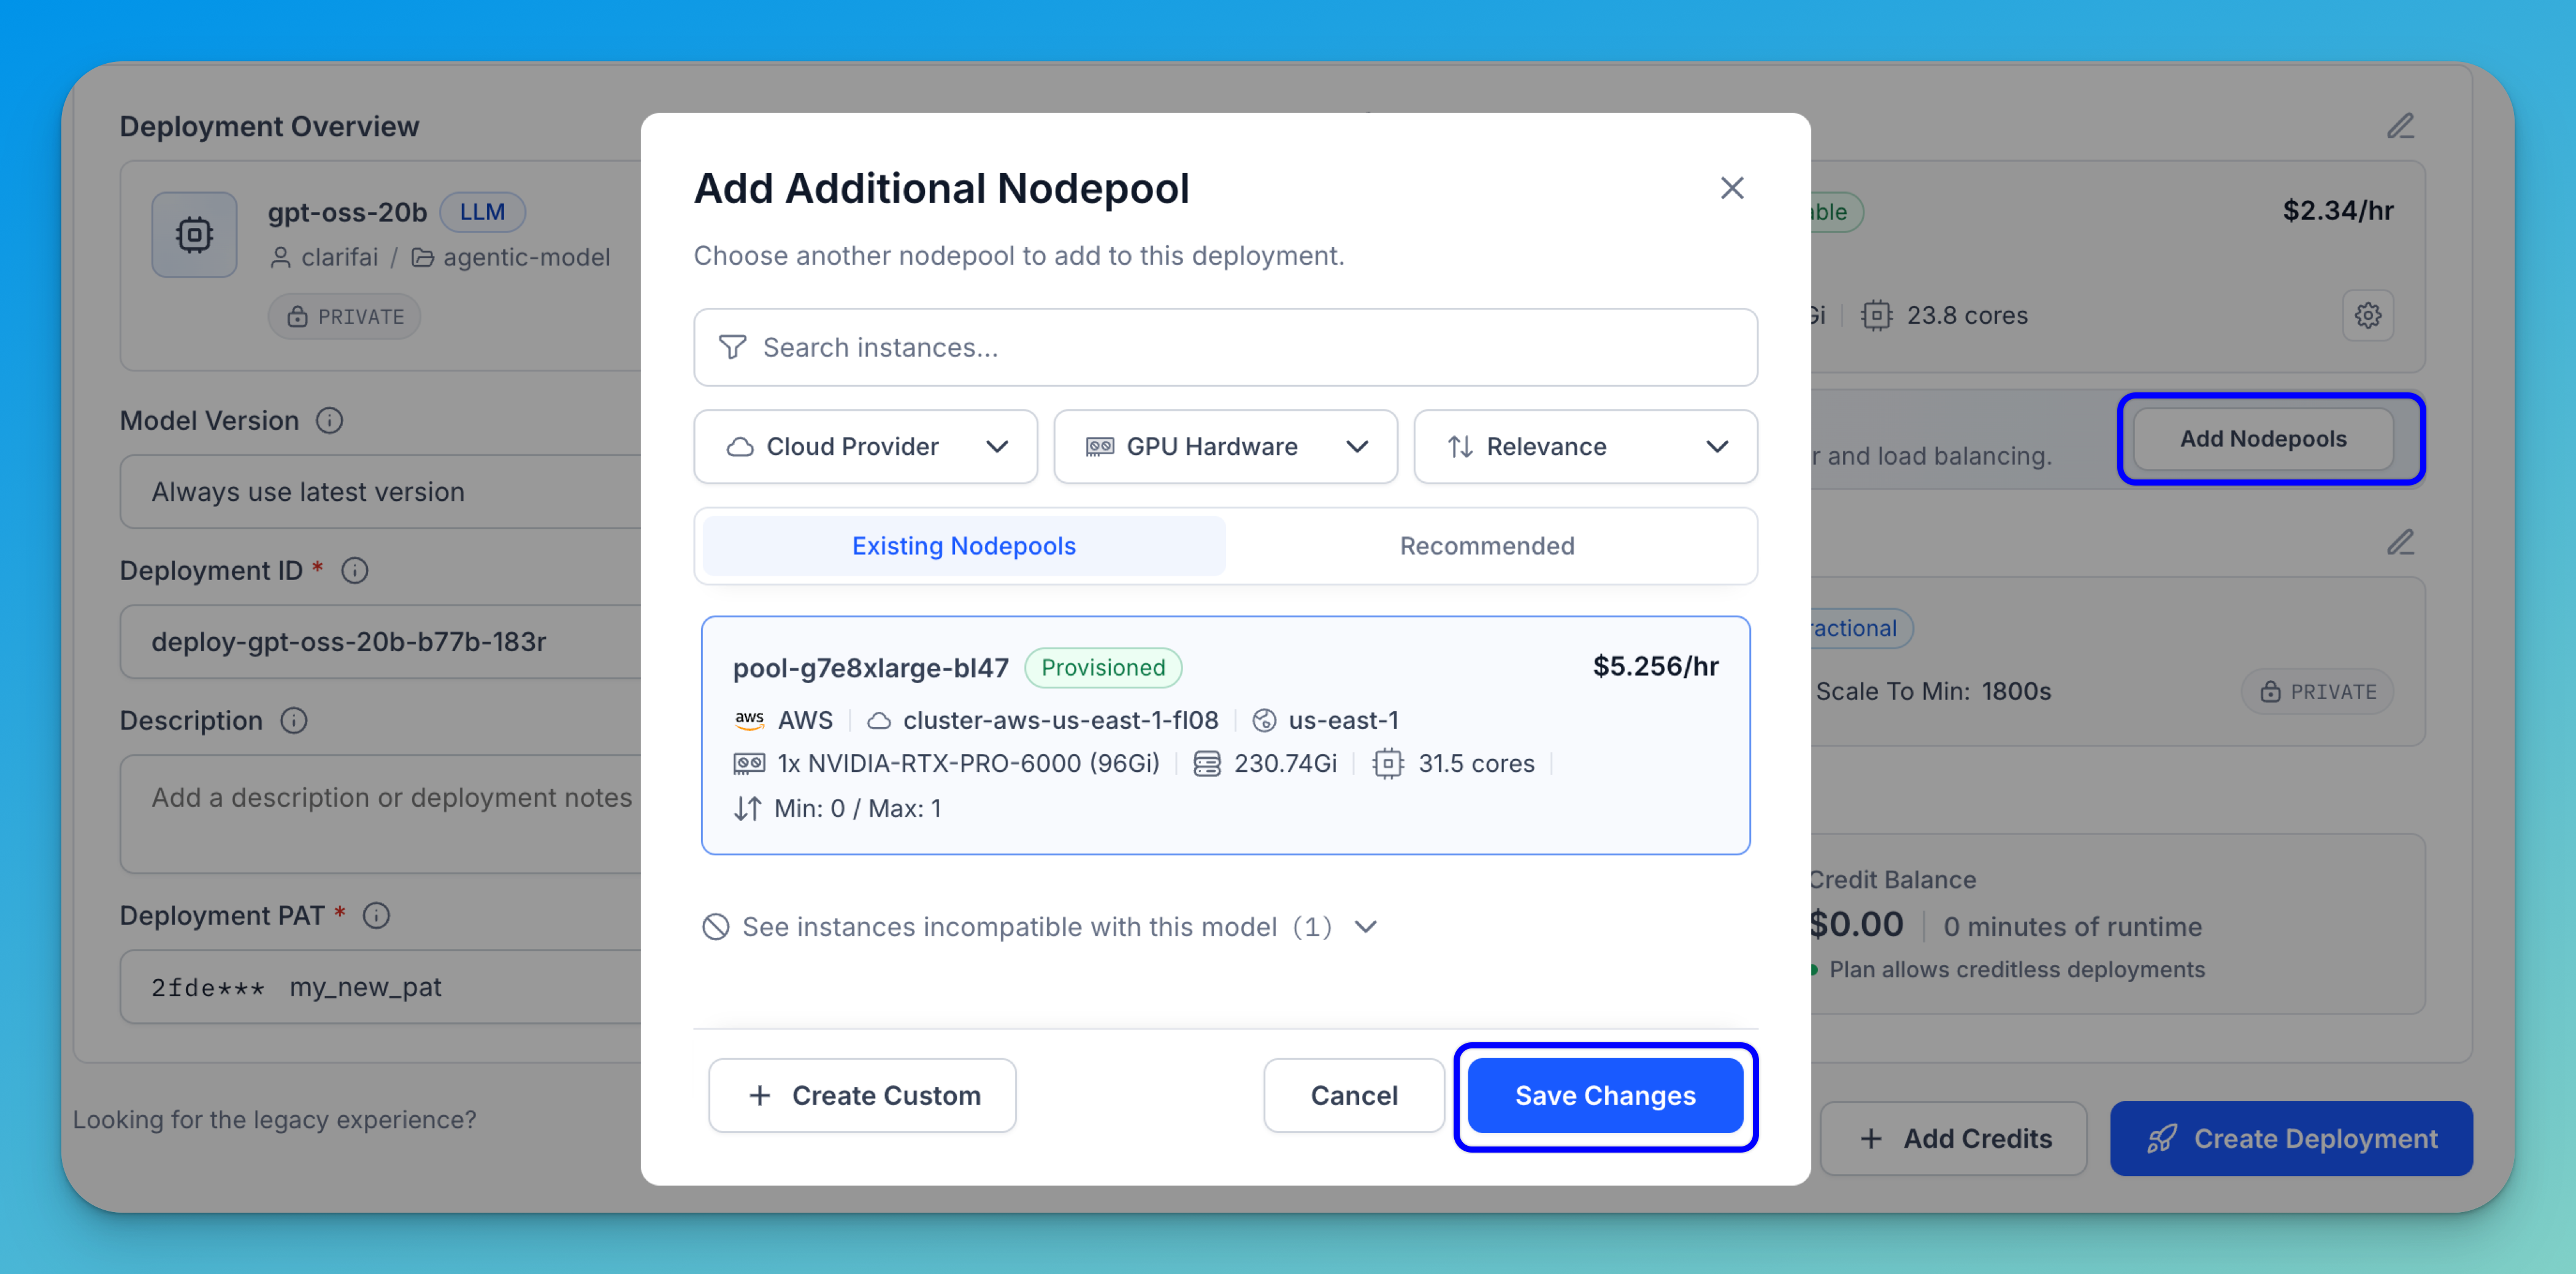The width and height of the screenshot is (2576, 1274).
Task: Click the Description info icon
Action: (x=293, y=720)
